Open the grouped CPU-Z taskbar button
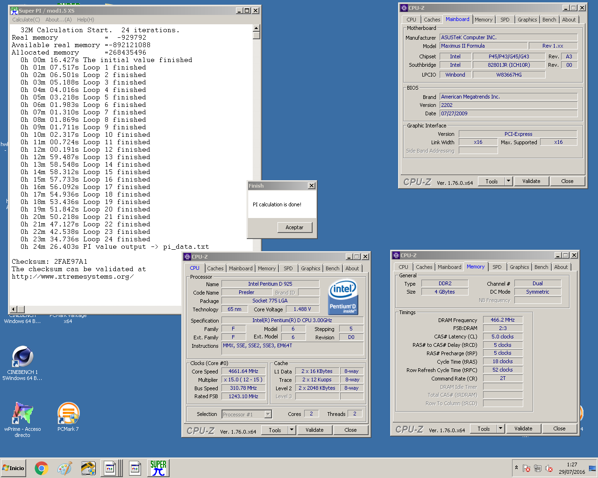 [x=112, y=468]
